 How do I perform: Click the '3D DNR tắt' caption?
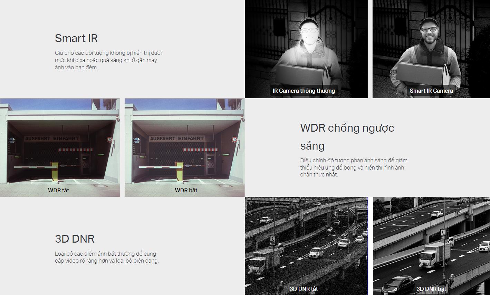pos(304,289)
